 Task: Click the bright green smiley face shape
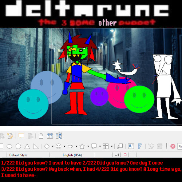click(x=139, y=99)
